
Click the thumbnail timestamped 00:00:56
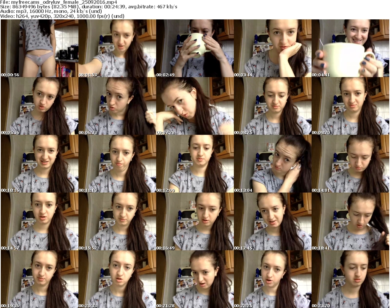39,48
